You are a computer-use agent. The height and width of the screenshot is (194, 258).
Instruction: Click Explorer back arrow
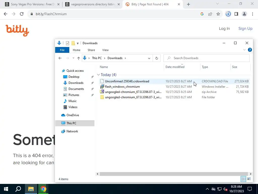click(60, 58)
